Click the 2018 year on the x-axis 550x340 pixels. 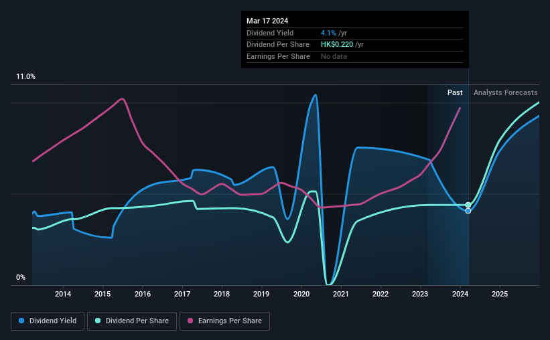(222, 294)
